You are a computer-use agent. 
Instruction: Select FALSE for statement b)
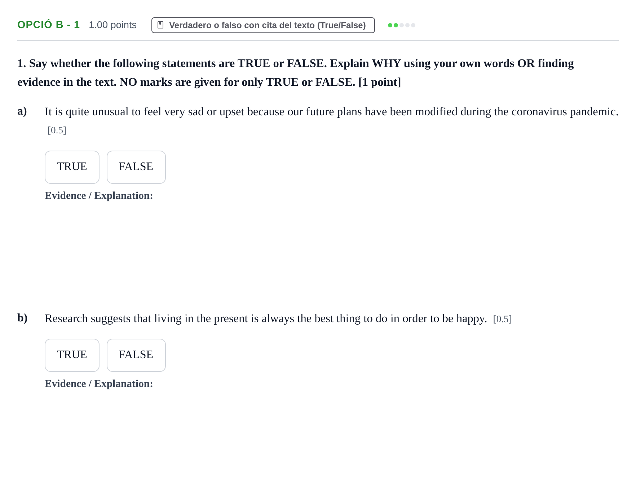(136, 355)
